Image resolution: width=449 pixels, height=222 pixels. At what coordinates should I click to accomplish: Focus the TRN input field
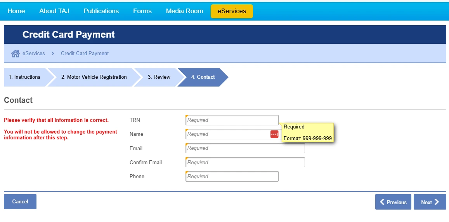[x=232, y=120]
